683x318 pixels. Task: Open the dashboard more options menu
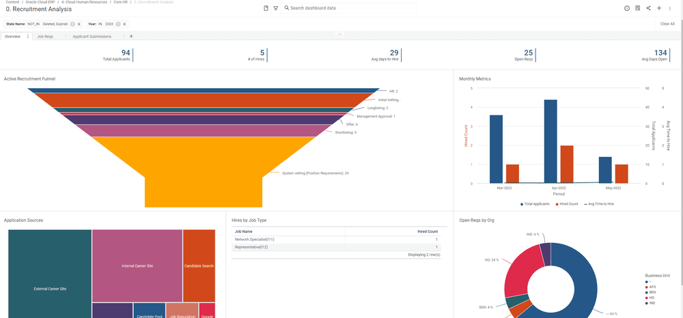[670, 8]
